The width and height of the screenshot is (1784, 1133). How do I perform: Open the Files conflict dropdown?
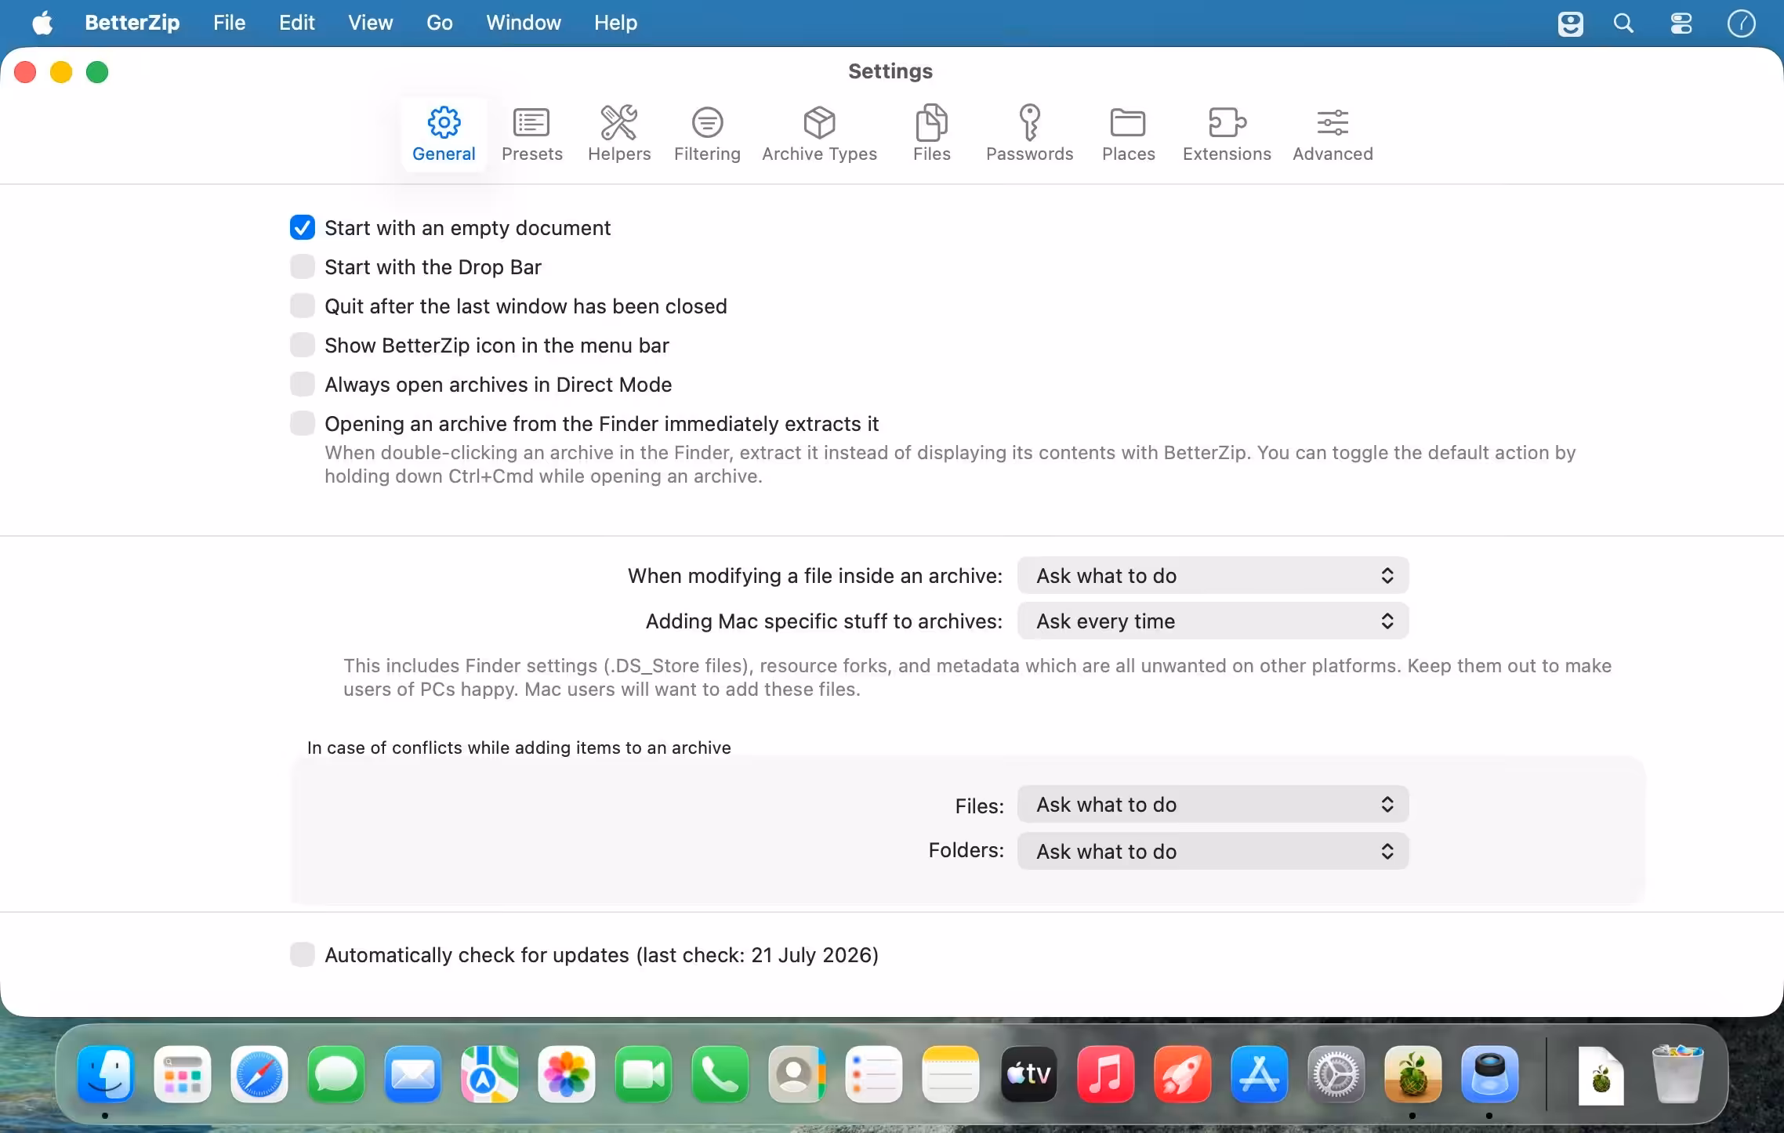coord(1213,804)
